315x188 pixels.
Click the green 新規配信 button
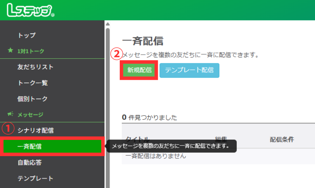[x=139, y=70]
